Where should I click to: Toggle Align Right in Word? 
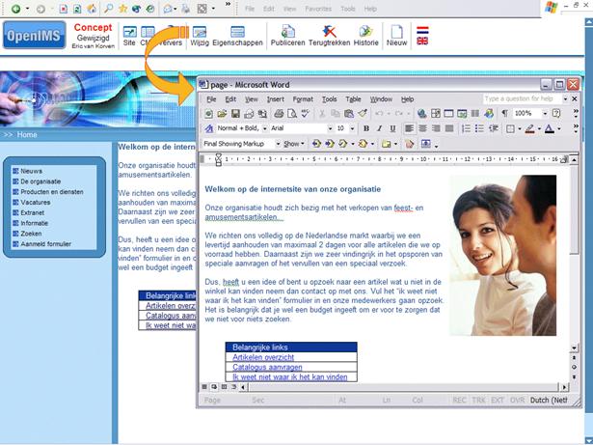tap(436, 128)
